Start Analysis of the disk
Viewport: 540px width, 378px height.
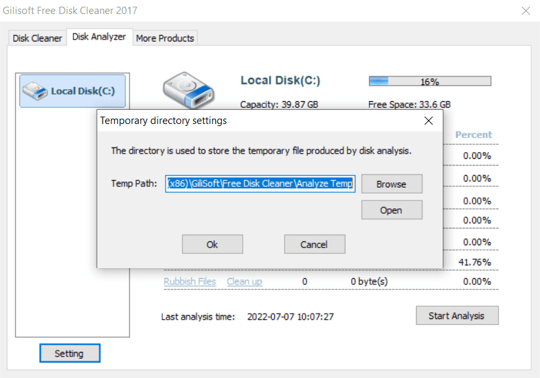(x=457, y=316)
